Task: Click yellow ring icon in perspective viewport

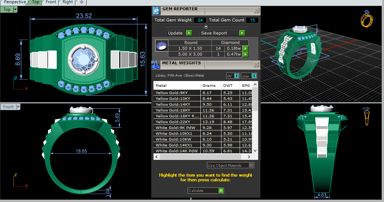Action: point(367,19)
